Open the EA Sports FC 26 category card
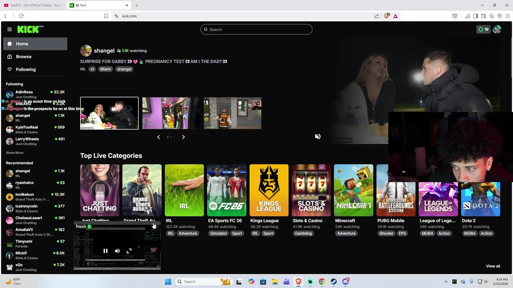Viewport: 513px width, 288px height. coord(226,190)
